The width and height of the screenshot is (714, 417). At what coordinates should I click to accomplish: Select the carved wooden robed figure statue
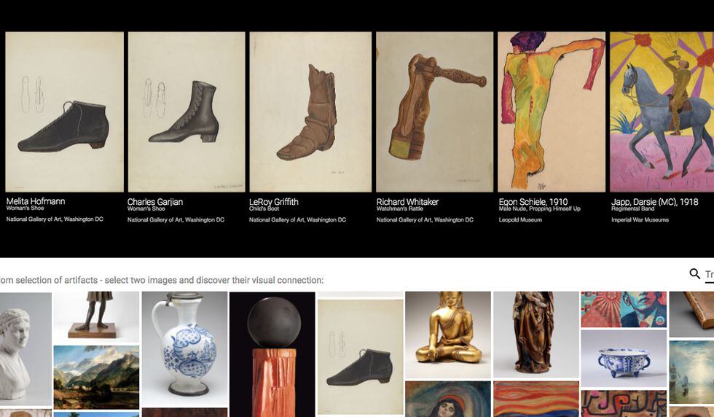536,335
